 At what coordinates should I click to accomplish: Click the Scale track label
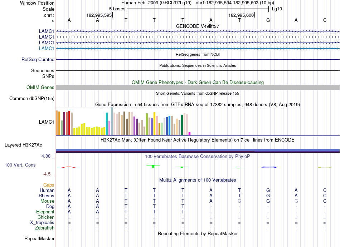[48, 9]
